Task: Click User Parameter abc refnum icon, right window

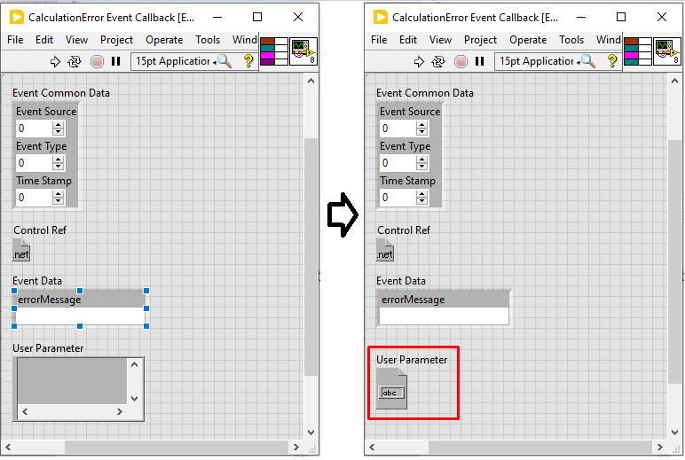Action: coord(391,388)
